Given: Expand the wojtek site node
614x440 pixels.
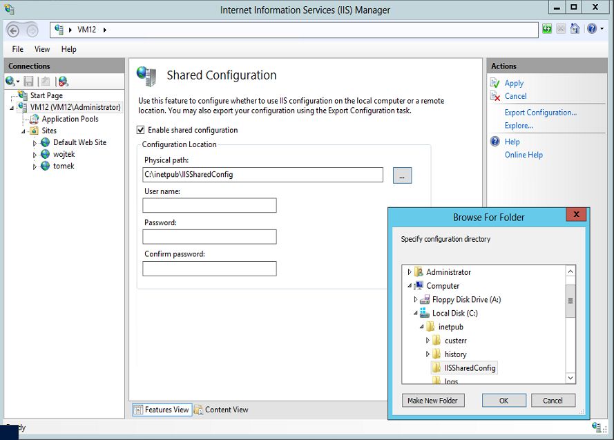Looking at the screenshot, I should (35, 155).
